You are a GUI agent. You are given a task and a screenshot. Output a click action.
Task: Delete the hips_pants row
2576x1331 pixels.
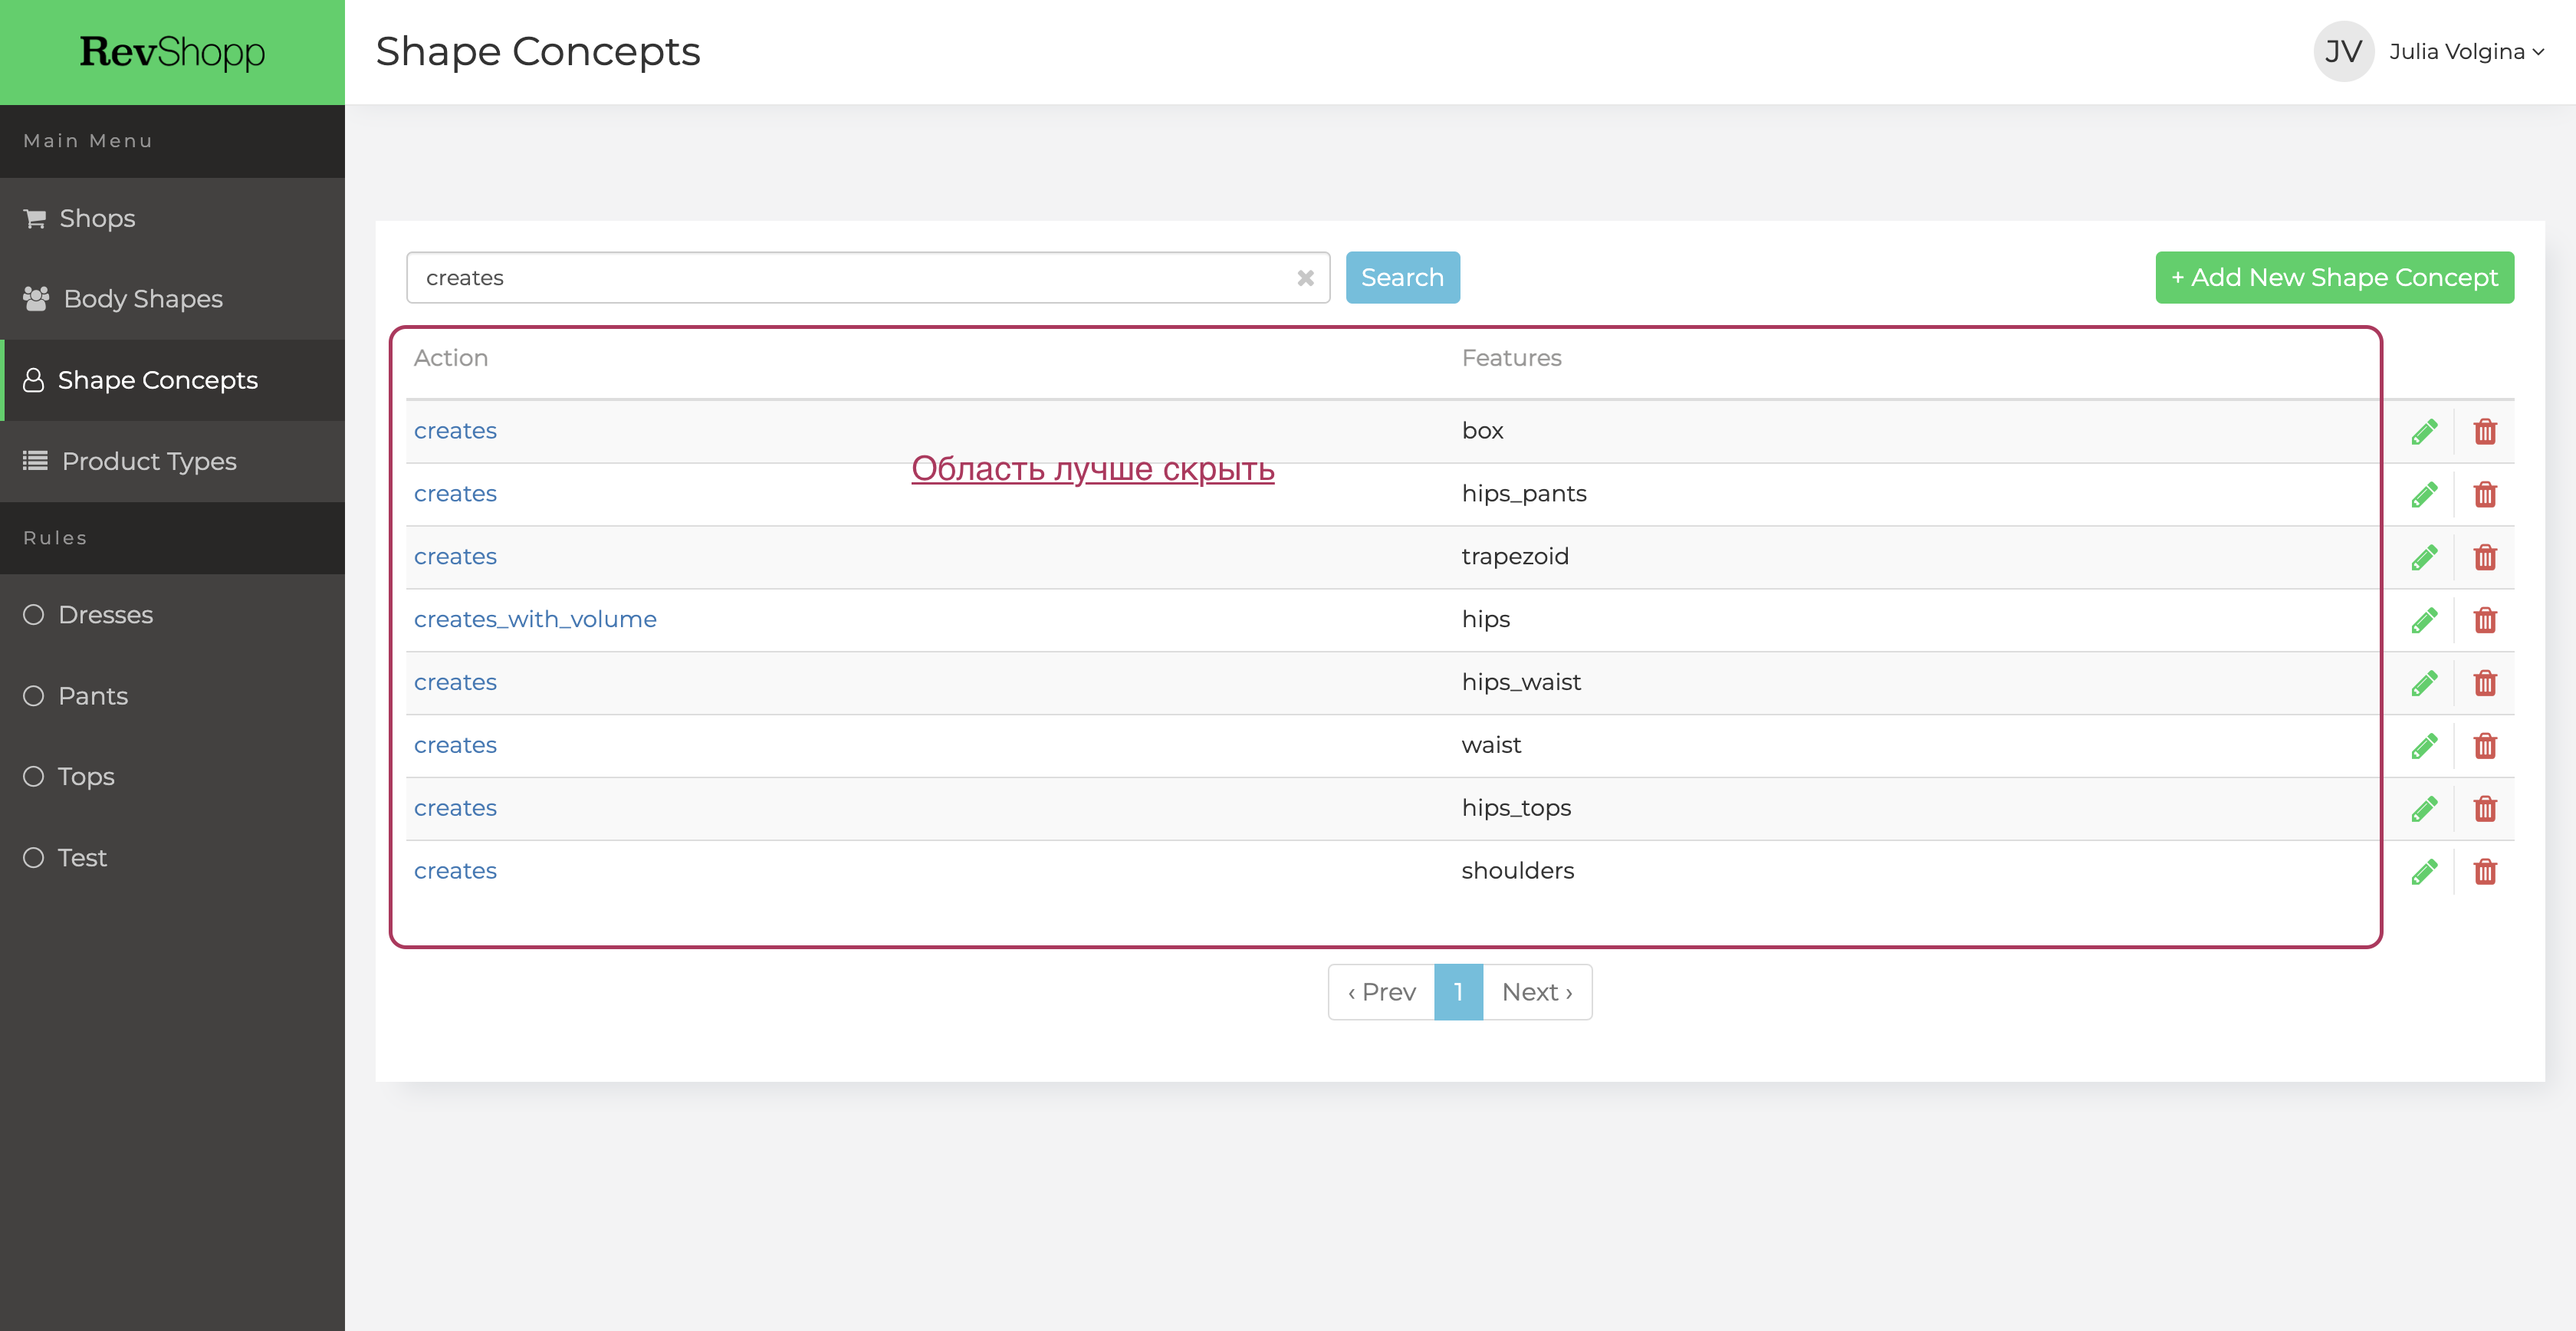(2485, 495)
